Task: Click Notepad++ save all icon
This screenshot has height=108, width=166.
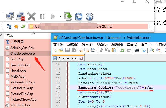Action: pos(74,50)
